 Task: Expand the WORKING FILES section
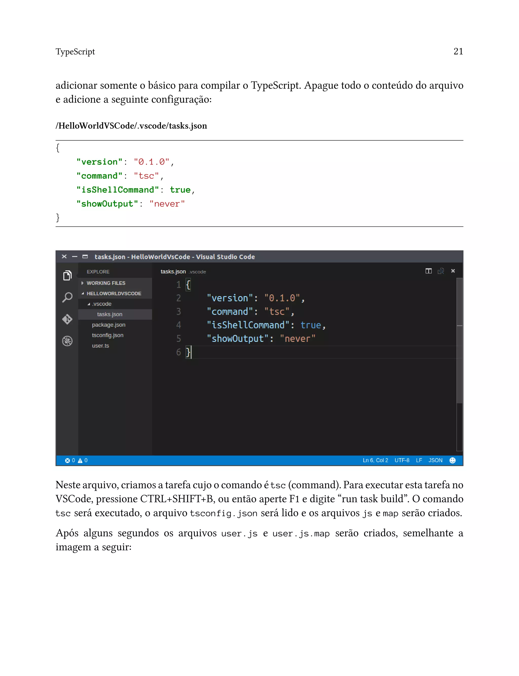(x=115, y=283)
